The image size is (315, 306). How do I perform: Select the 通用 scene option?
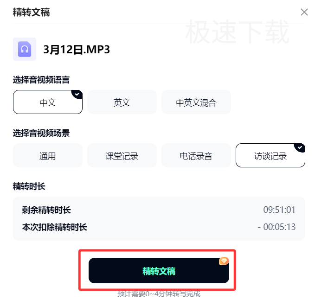tap(48, 155)
